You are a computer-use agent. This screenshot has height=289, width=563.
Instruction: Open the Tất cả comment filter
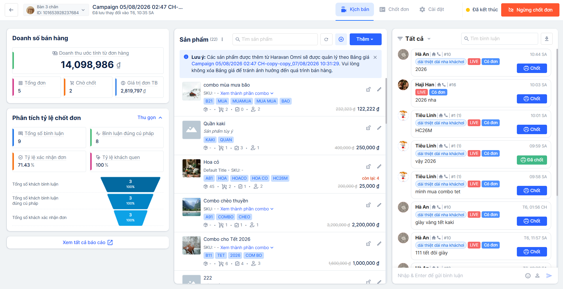pyautogui.click(x=414, y=39)
